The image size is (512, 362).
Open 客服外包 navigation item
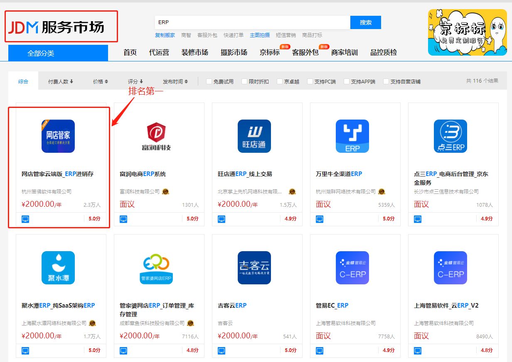pyautogui.click(x=305, y=52)
